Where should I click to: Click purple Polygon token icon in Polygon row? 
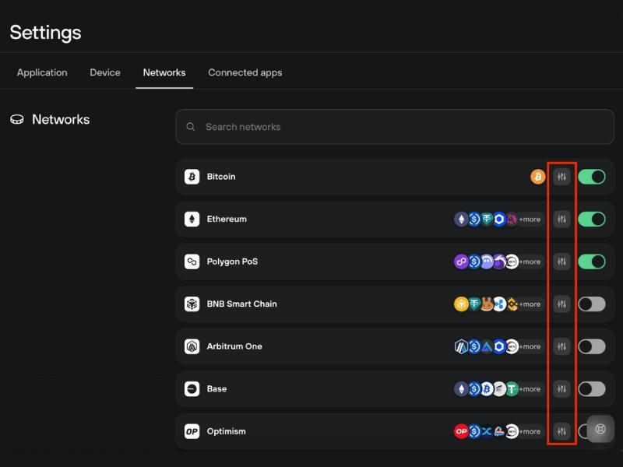[461, 262]
